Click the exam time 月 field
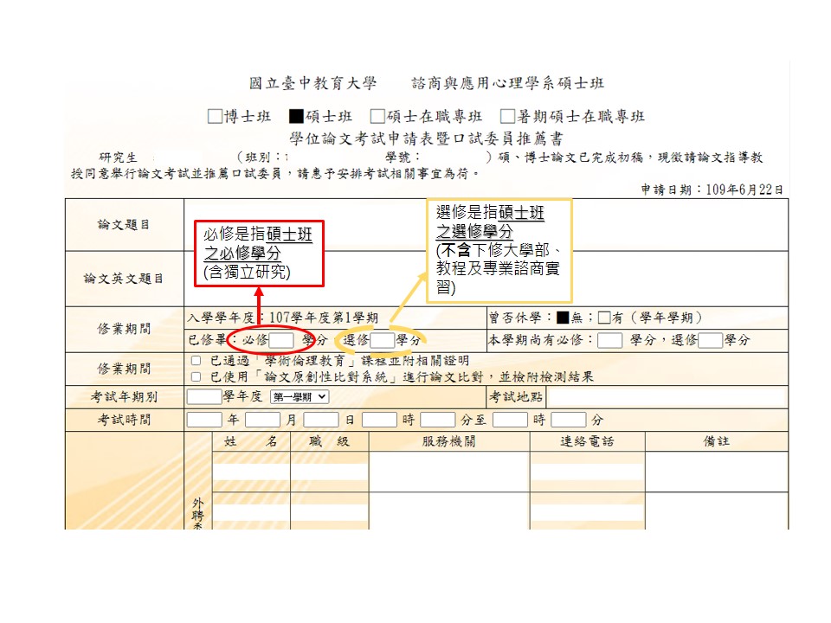 click(262, 420)
